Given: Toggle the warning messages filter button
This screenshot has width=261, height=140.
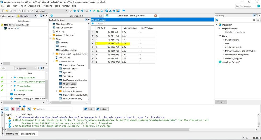Looking at the screenshot, I should pos(23,109).
